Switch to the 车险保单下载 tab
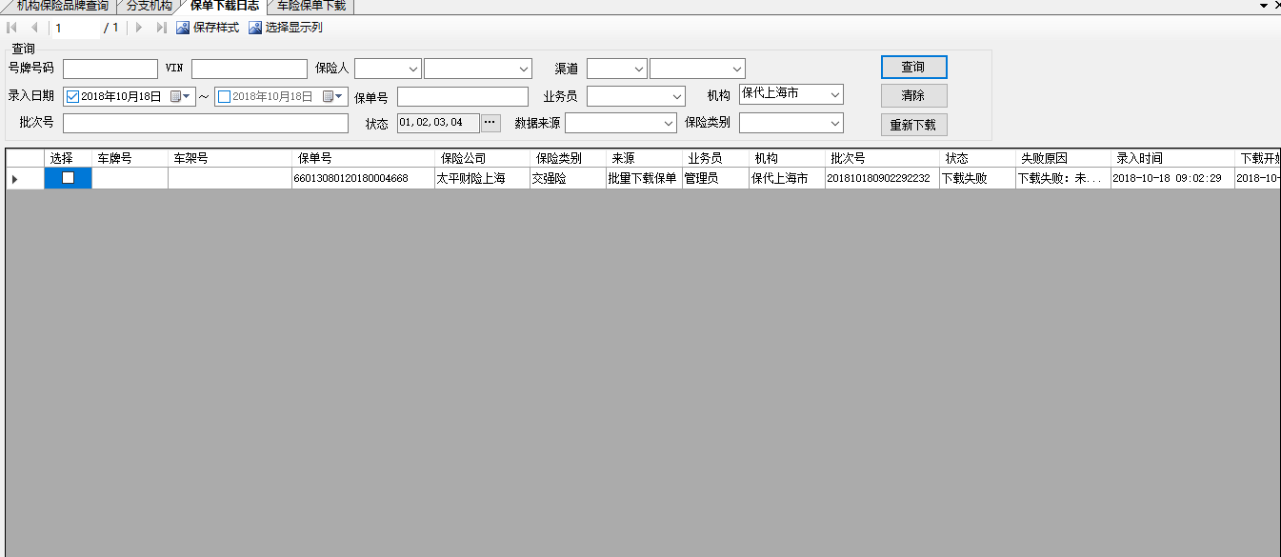 click(311, 6)
